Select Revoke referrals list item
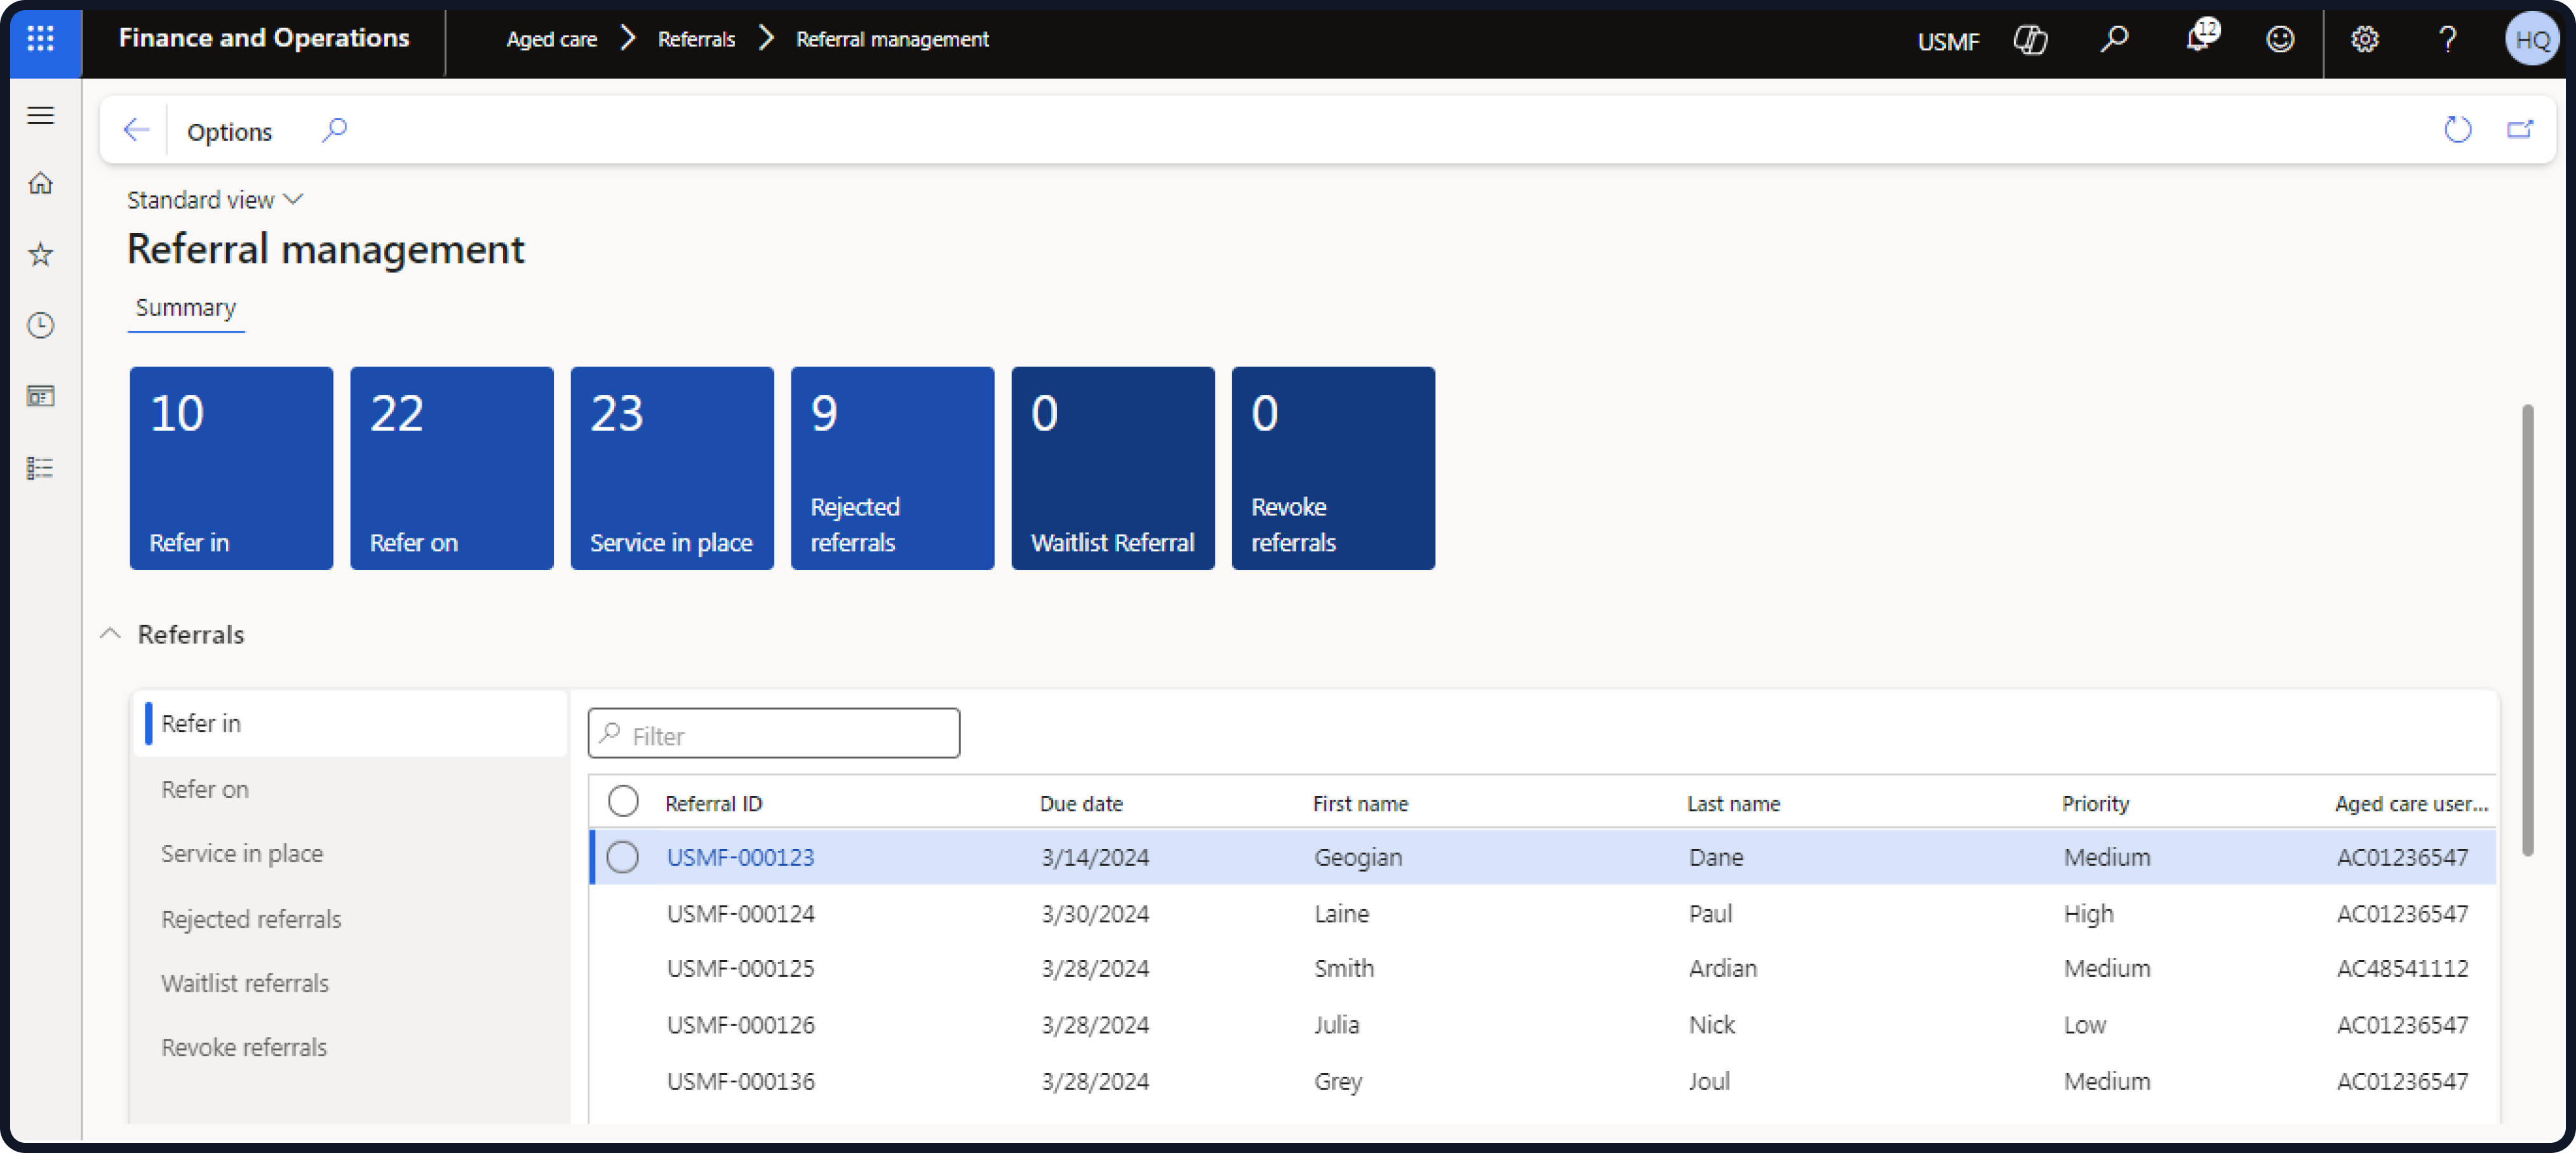 click(351, 1047)
